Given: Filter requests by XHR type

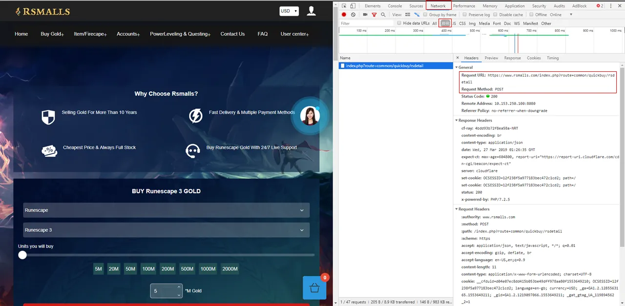Looking at the screenshot, I should 445,23.
